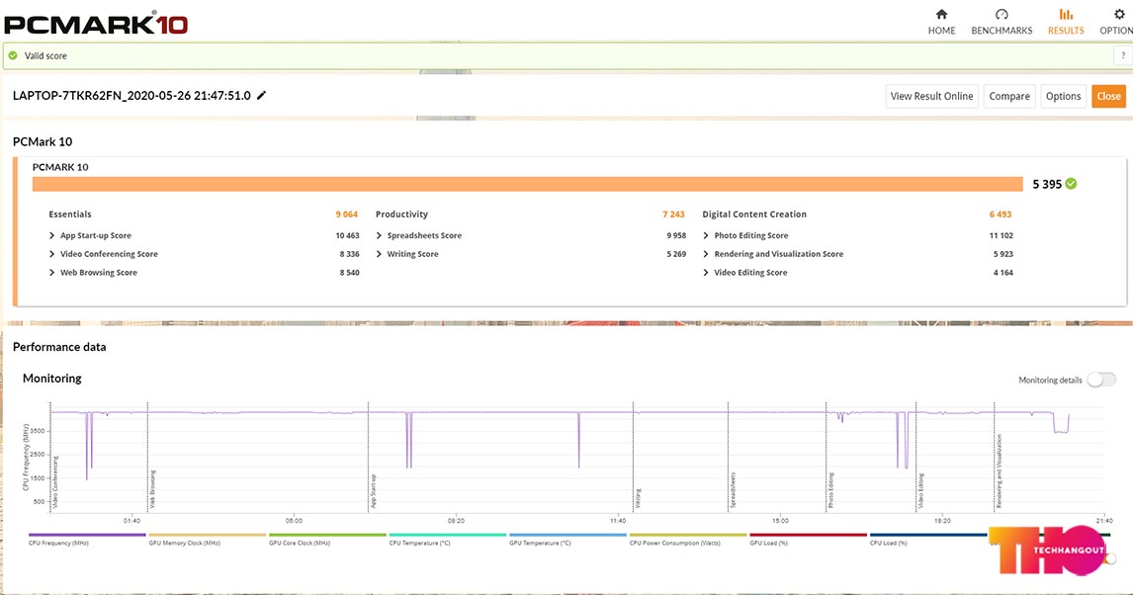
Task: Click the Productivity heading
Action: [401, 214]
